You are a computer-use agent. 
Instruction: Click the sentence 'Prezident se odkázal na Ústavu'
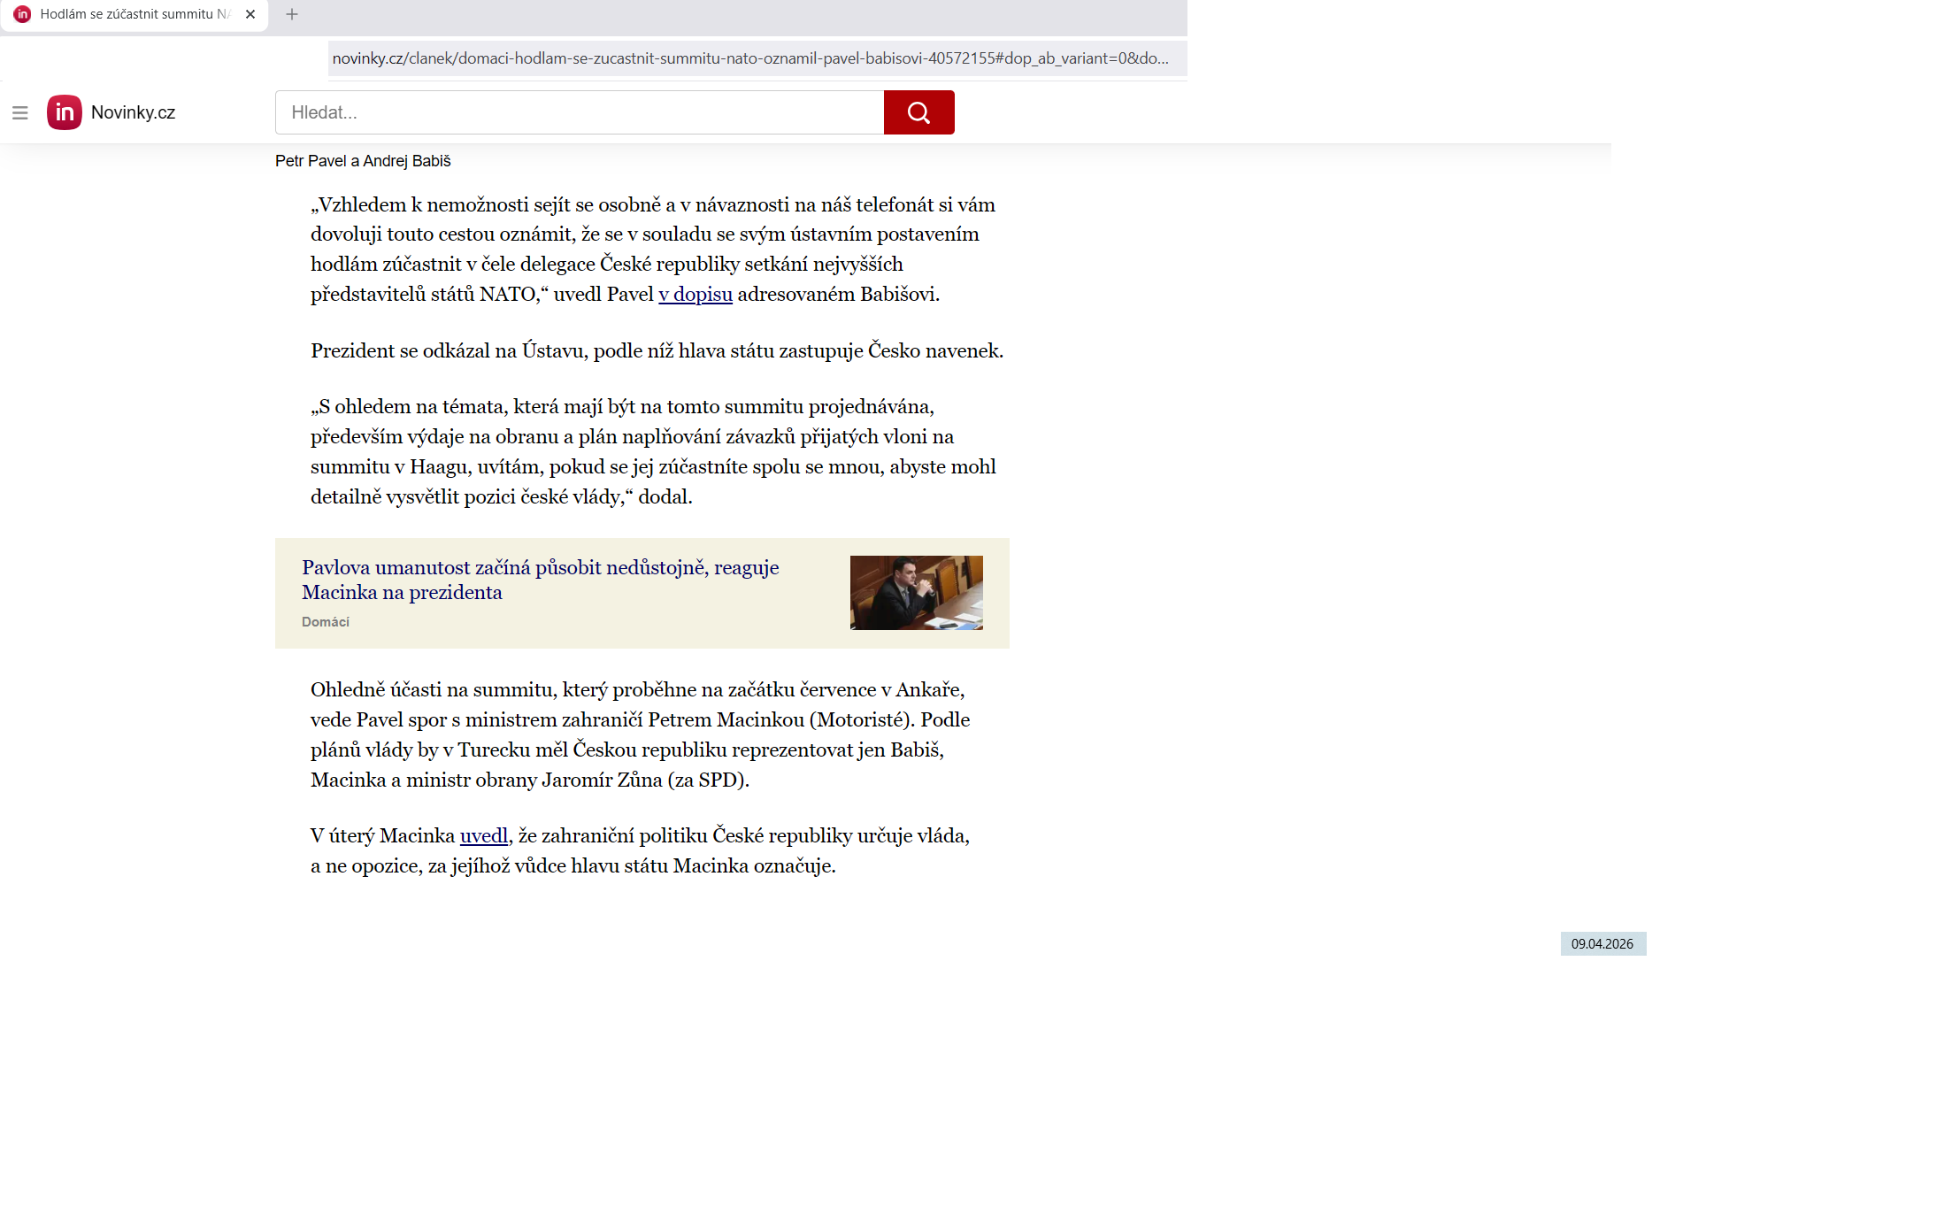coord(657,350)
